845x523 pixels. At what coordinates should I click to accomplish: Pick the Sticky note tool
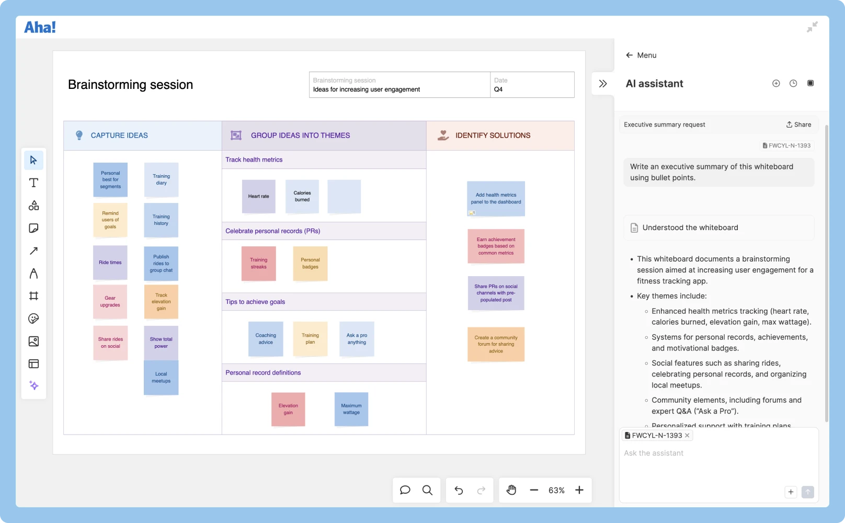(x=33, y=228)
